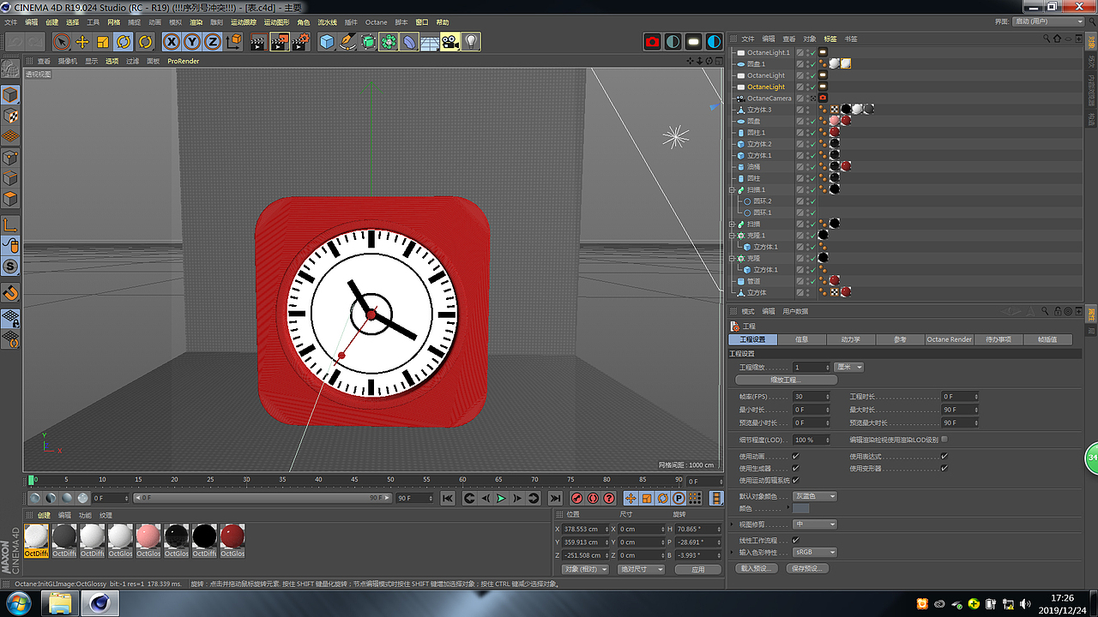Click the play forward button in timeline

tap(502, 498)
